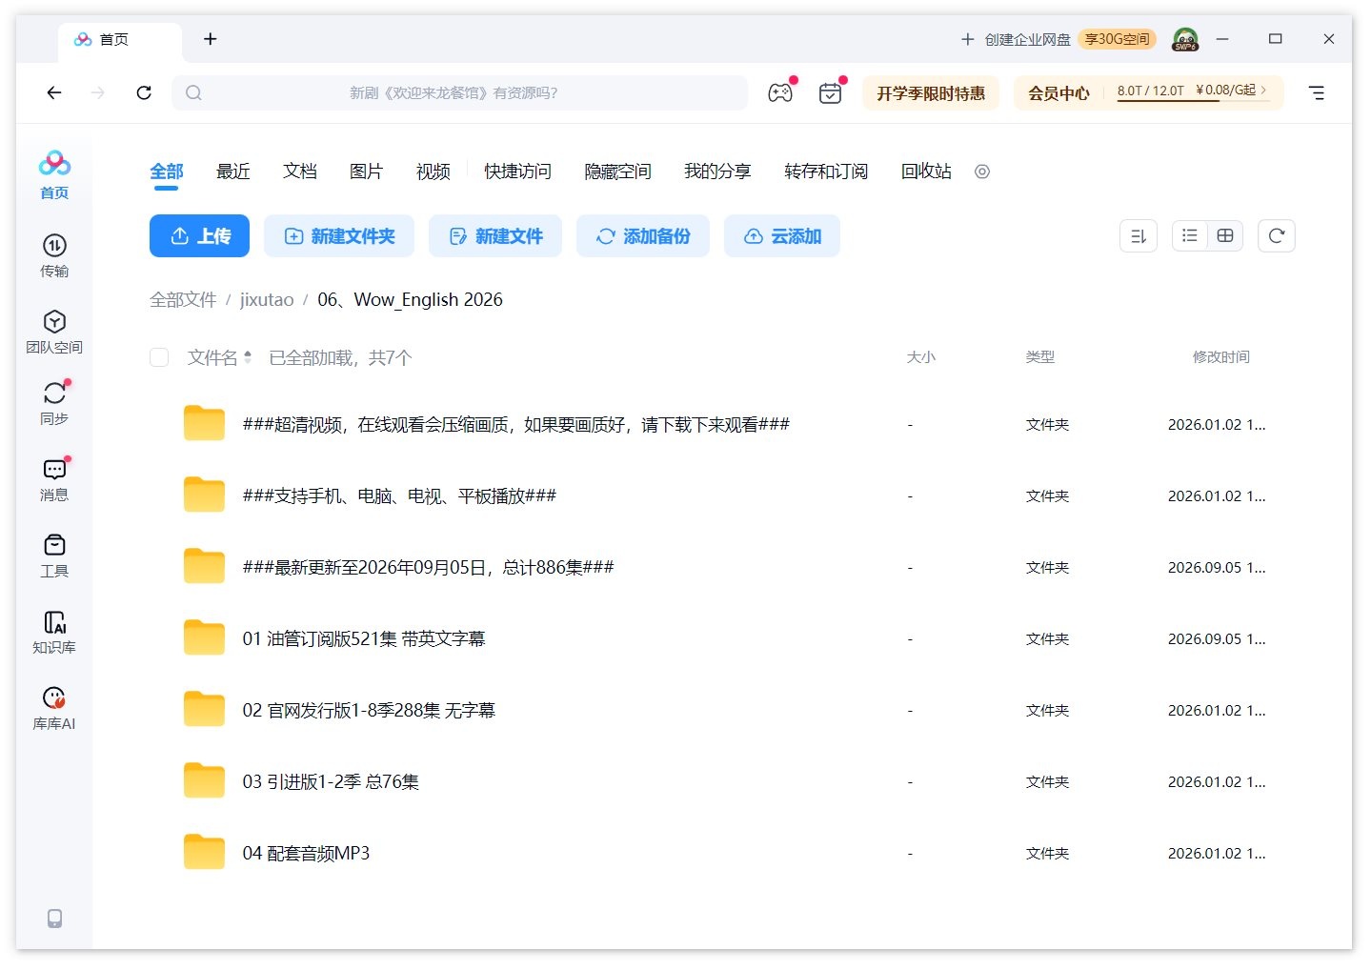Screen dimensions: 1371x970
Task: Open the 工具 tools section
Action: click(x=54, y=556)
